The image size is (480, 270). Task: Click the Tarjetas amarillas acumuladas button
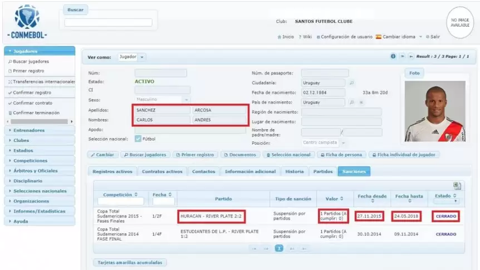[x=130, y=262]
